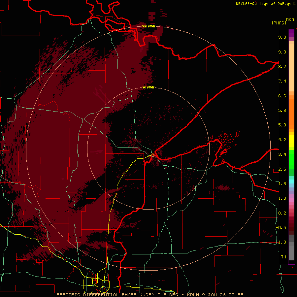Click the 9.0 scale value
Viewport: 297px width, 297px height.
[x=282, y=52]
